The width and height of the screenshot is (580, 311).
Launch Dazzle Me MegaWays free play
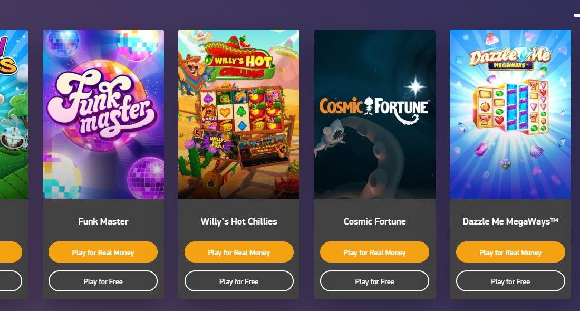tap(510, 281)
